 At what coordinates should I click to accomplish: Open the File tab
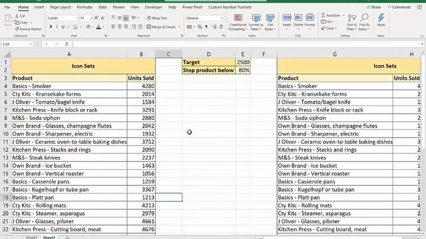(x=7, y=7)
